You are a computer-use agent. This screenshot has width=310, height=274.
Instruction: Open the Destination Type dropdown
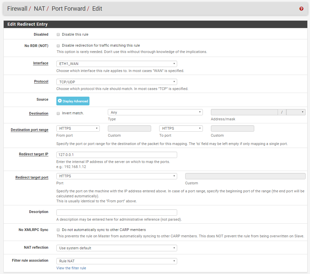point(155,112)
